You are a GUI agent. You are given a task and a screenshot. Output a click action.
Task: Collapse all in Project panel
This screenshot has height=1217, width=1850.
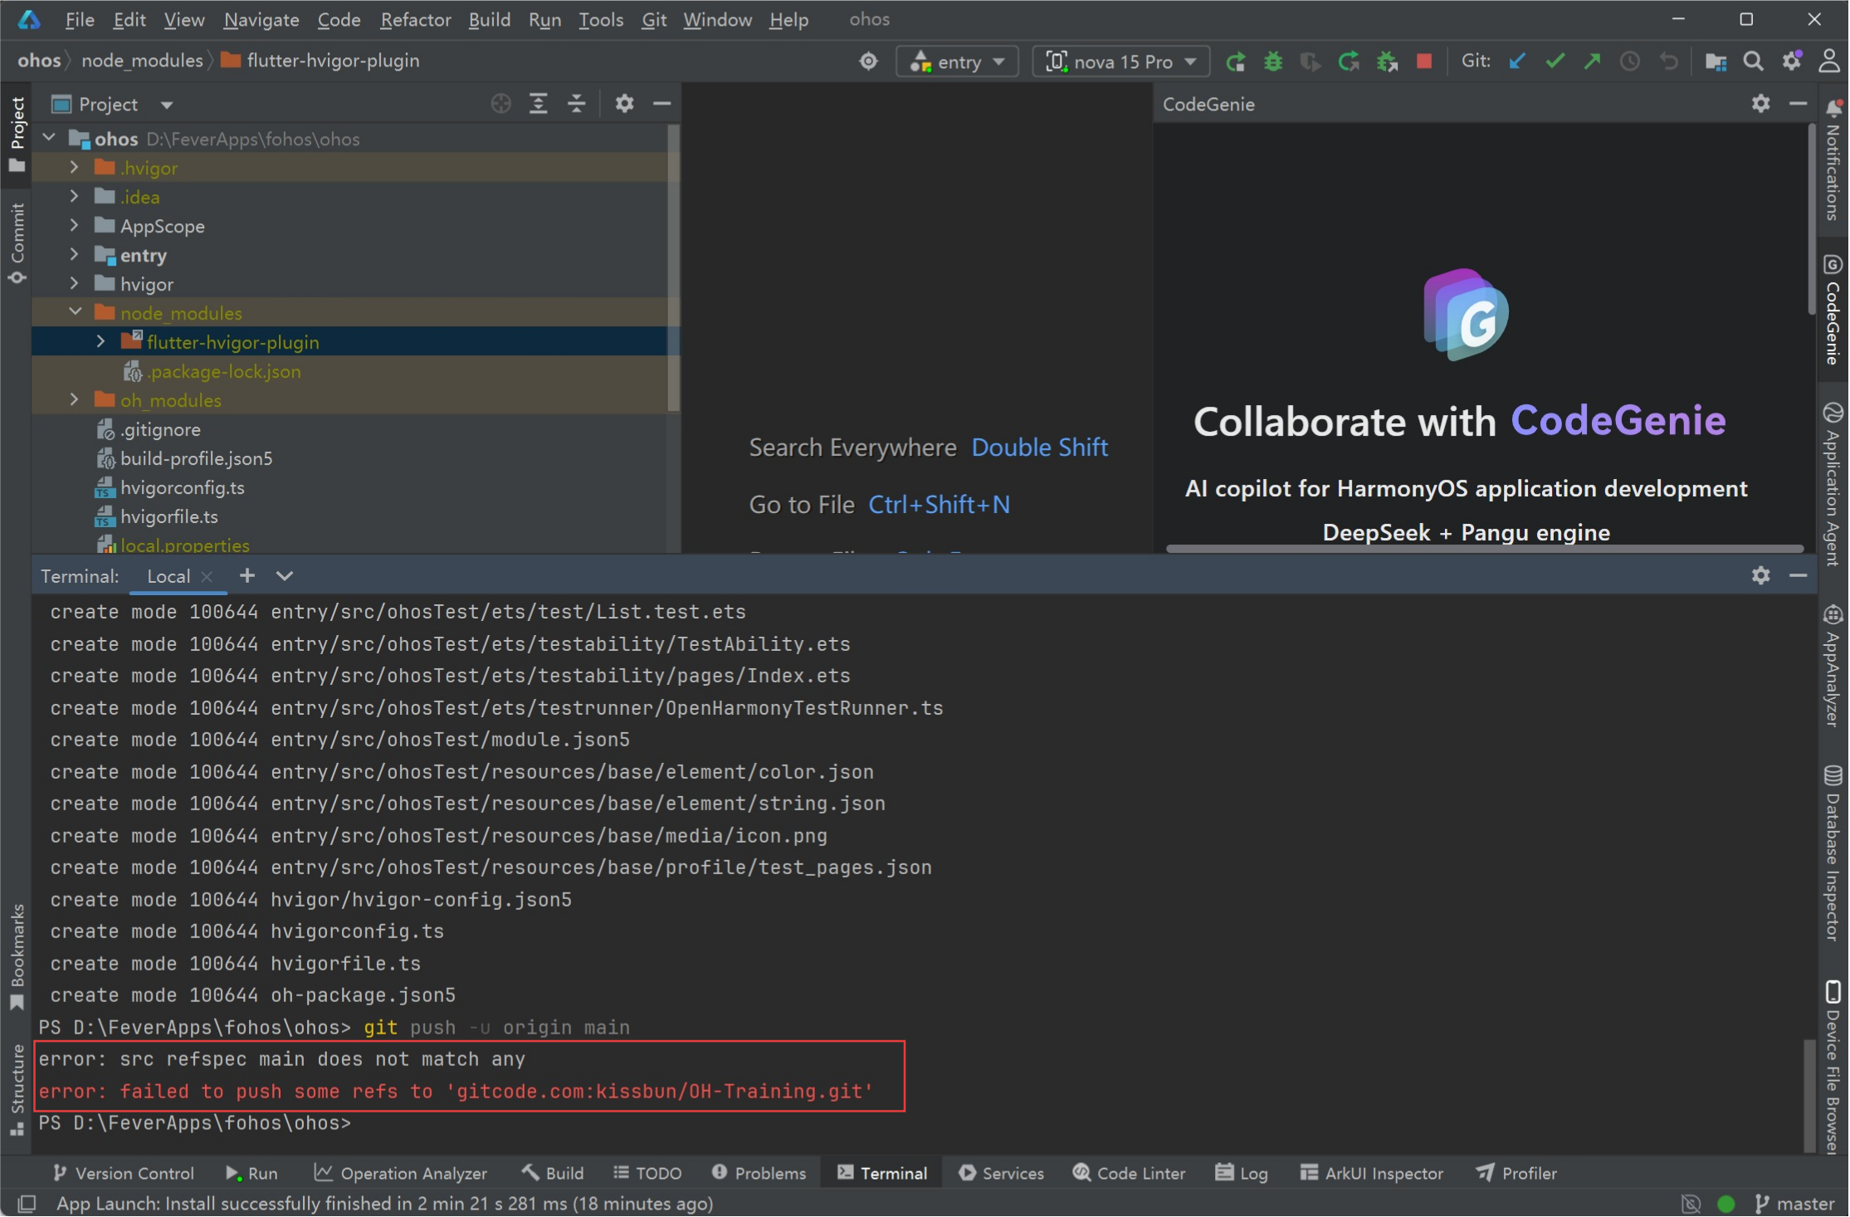click(576, 104)
